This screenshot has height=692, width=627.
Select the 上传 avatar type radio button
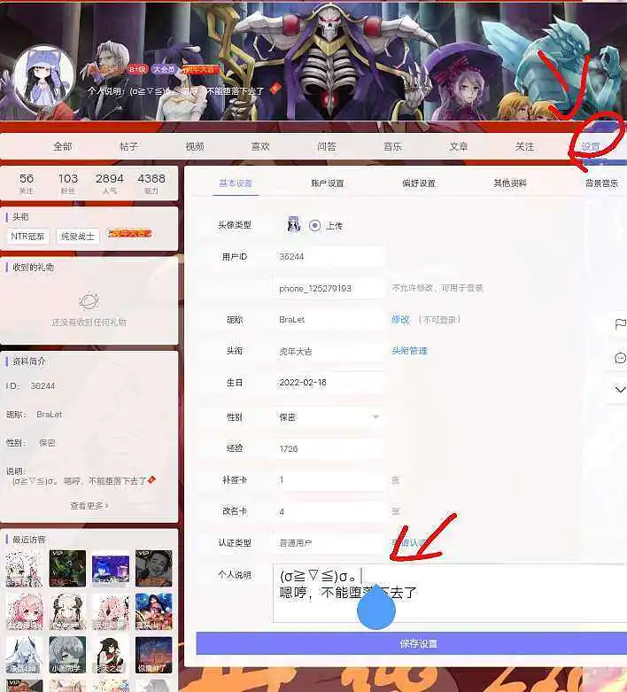click(x=314, y=226)
